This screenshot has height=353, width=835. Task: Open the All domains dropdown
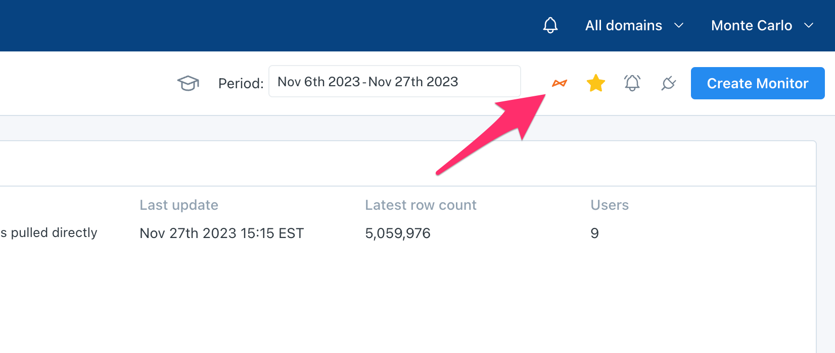pos(624,26)
